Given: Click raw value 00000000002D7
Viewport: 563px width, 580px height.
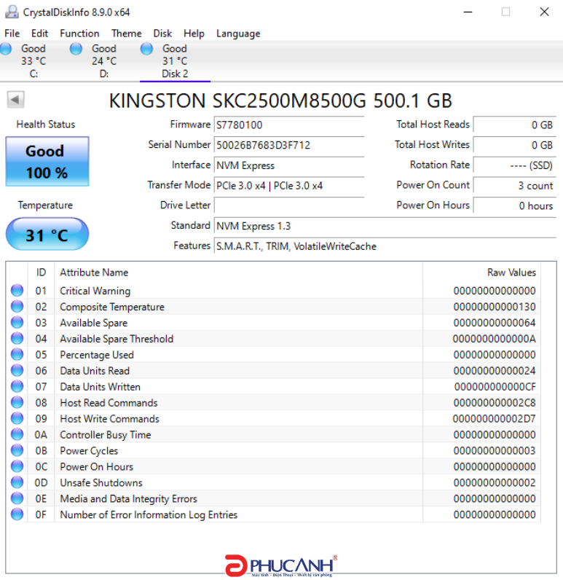Looking at the screenshot, I should click(x=495, y=419).
